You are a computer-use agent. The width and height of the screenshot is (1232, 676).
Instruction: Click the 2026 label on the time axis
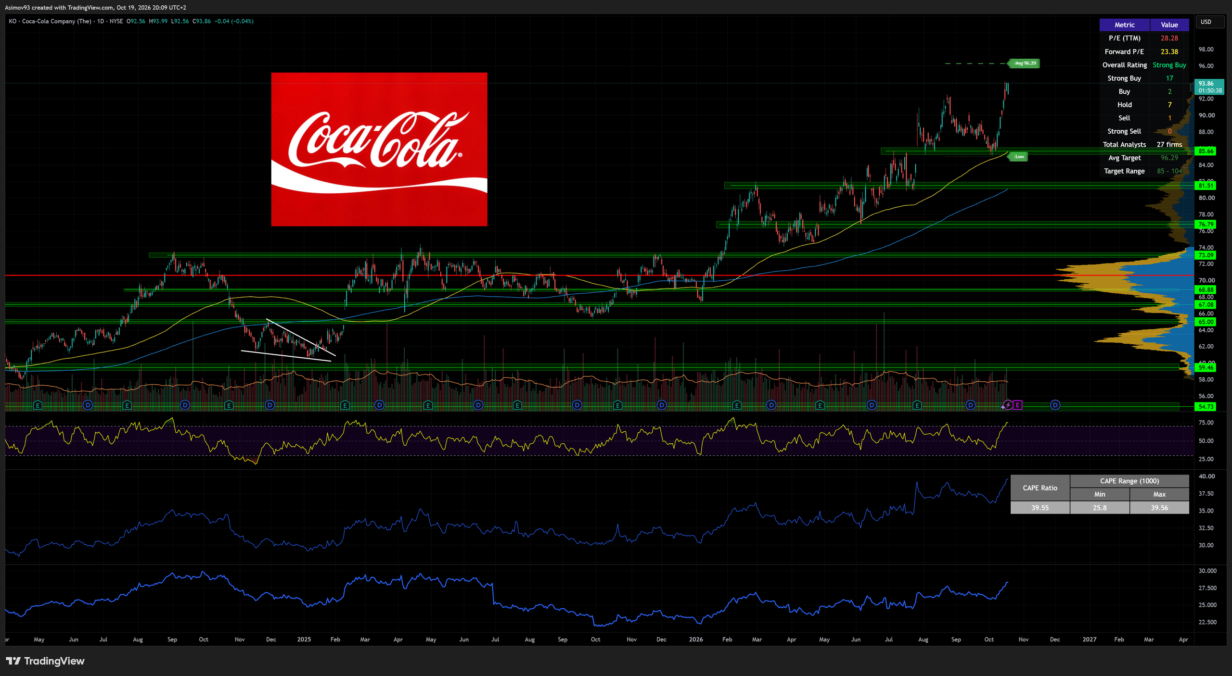pyautogui.click(x=696, y=639)
